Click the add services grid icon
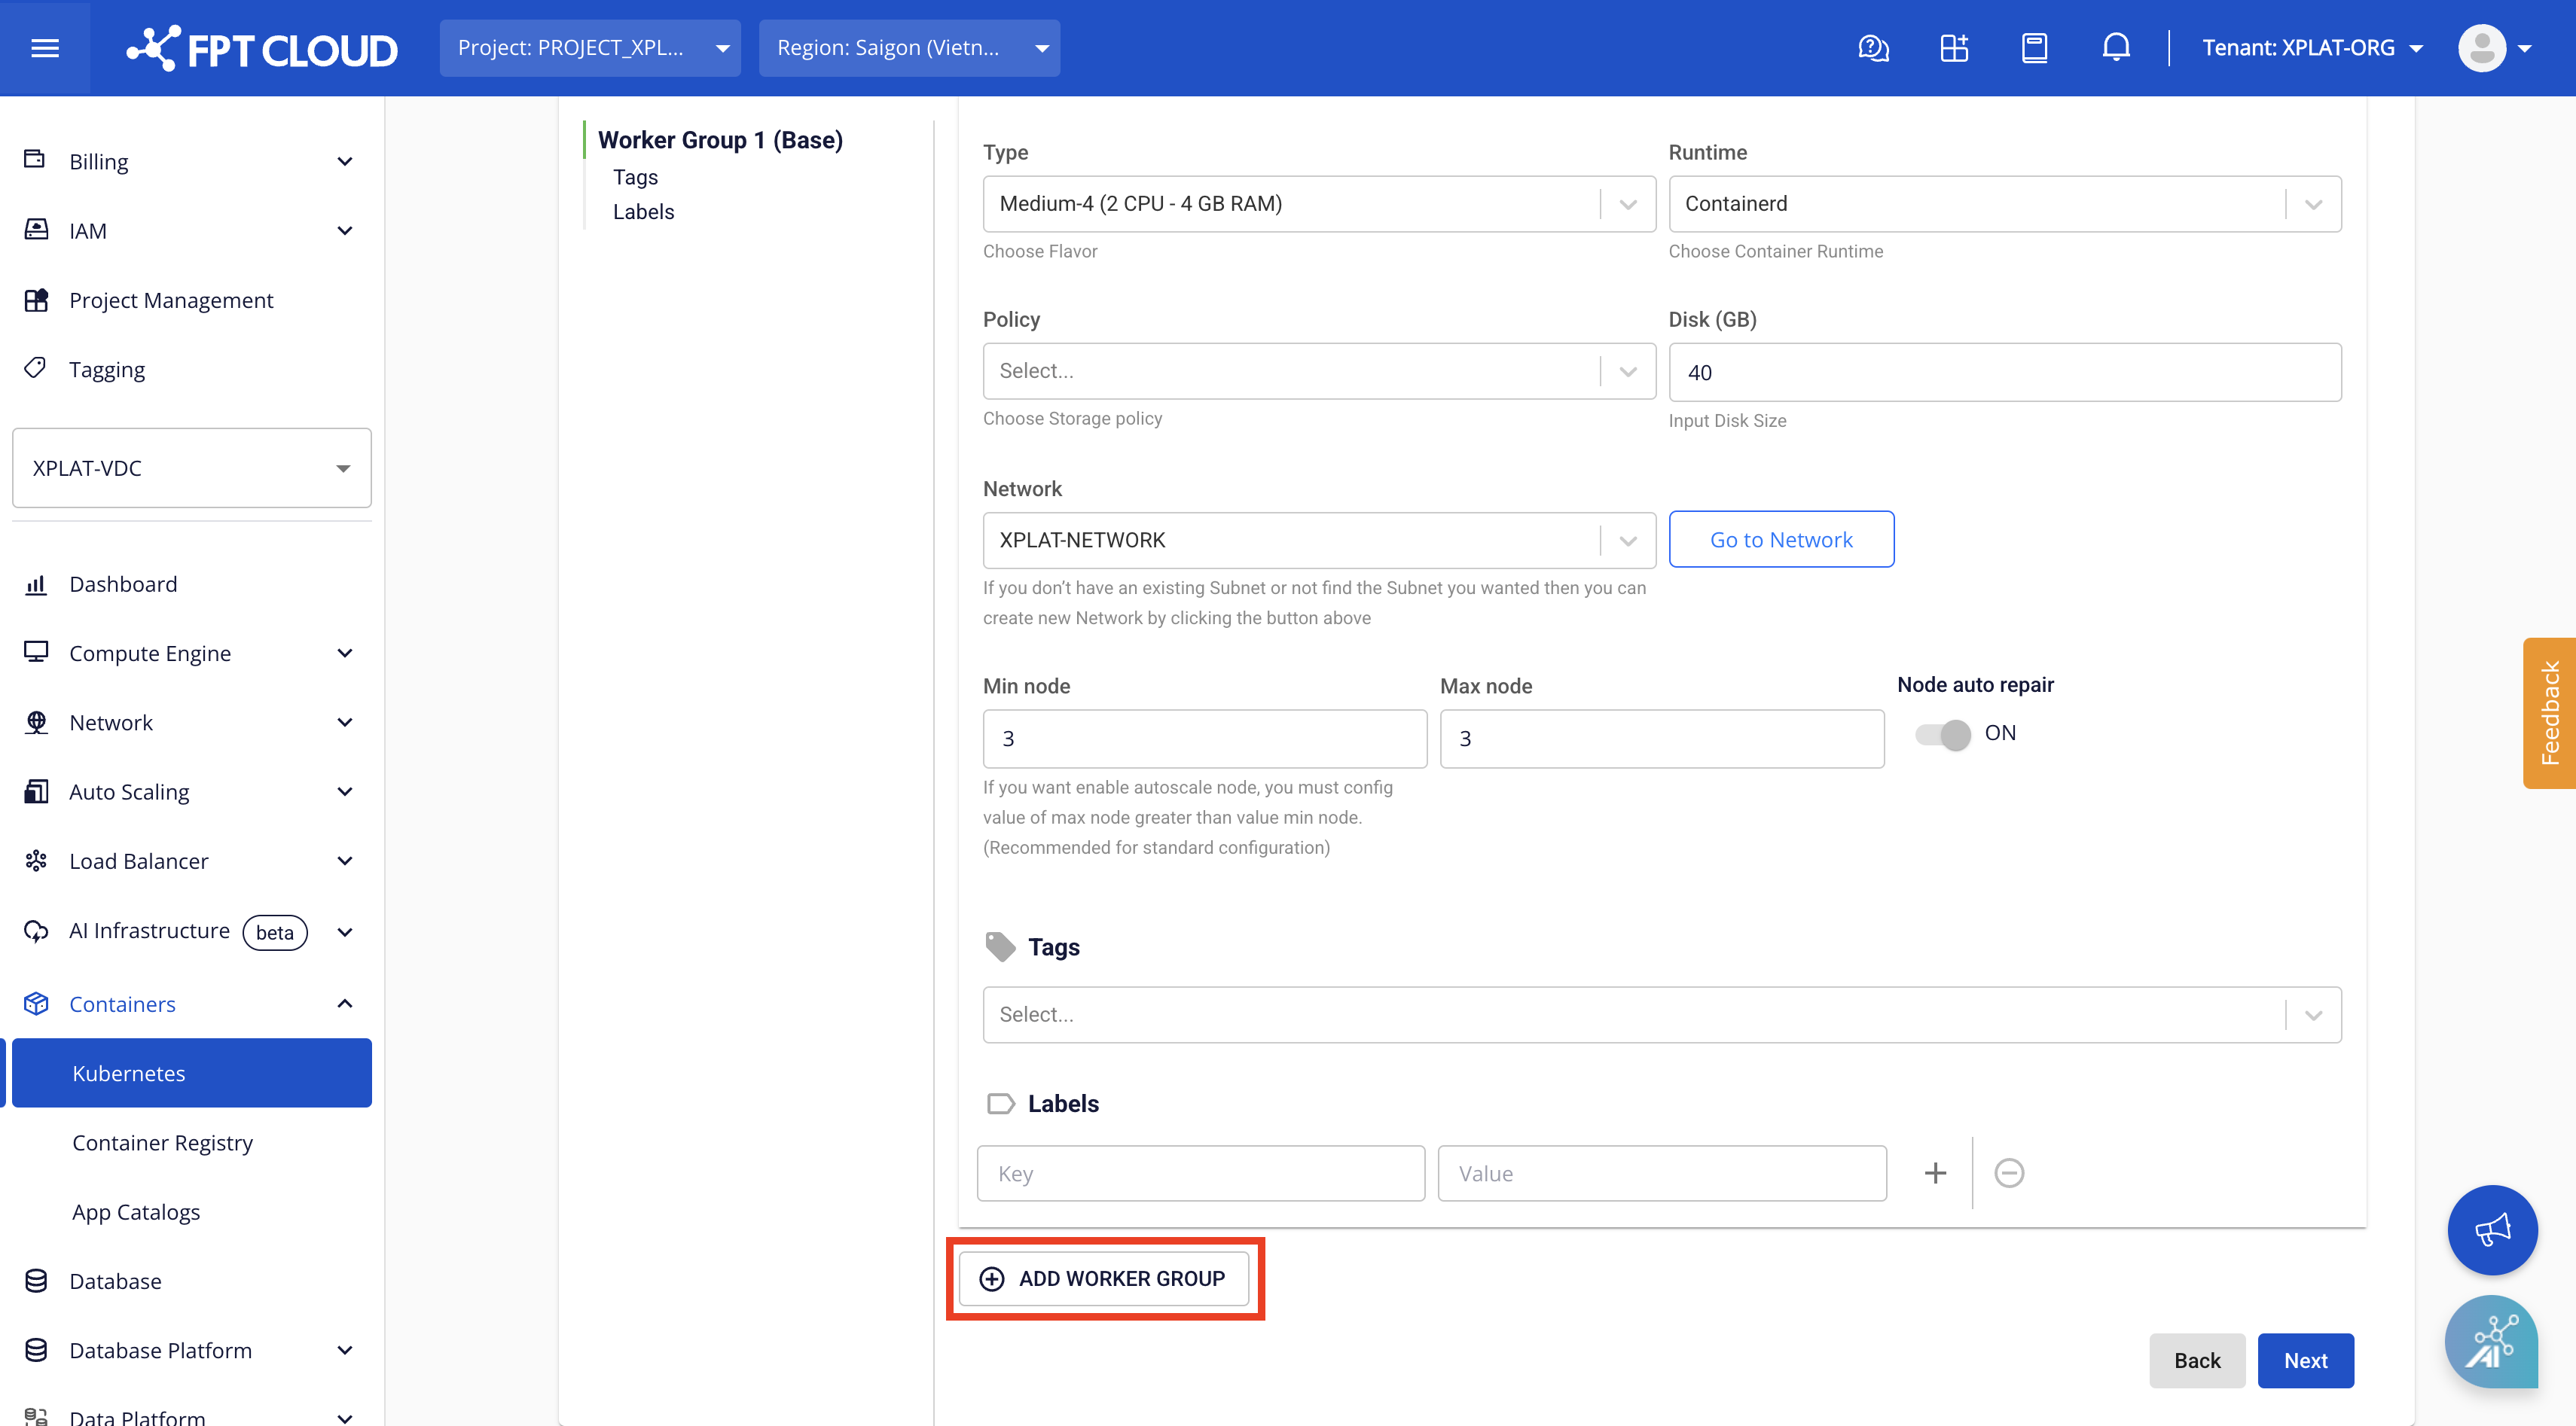The width and height of the screenshot is (2576, 1426). [1954, 48]
